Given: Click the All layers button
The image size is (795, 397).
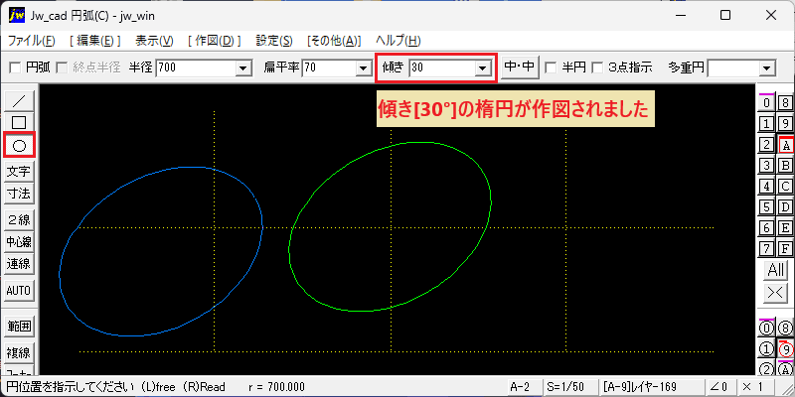Looking at the screenshot, I should 776,270.
